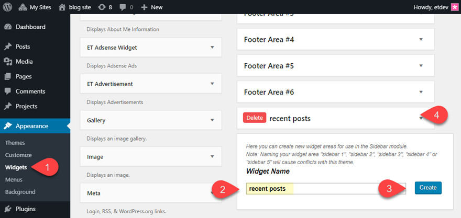Viewport: 461px width, 218px height.
Task: Click the Plugins plug icon
Action: pyautogui.click(x=8, y=209)
